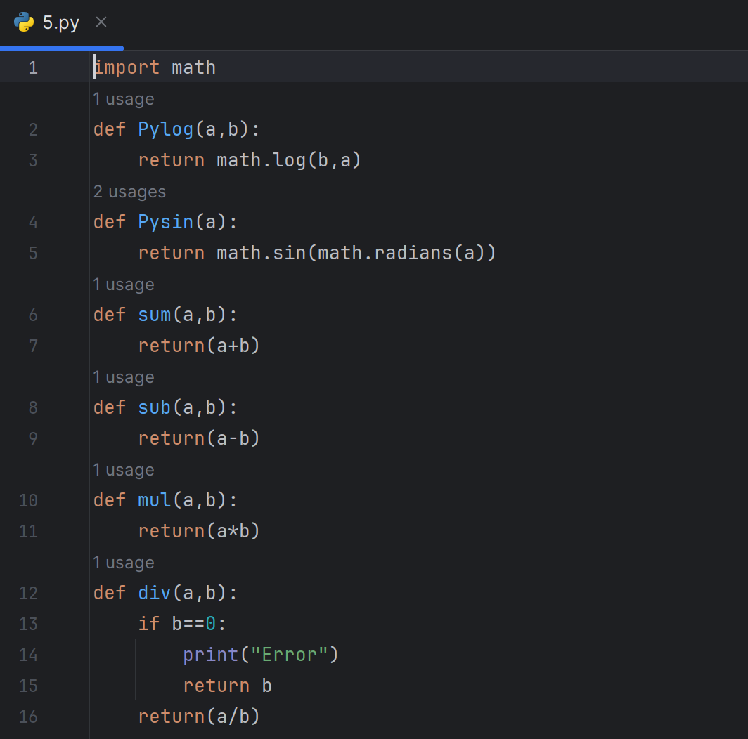Open the '2 usages' hint above Pysin

(x=129, y=192)
